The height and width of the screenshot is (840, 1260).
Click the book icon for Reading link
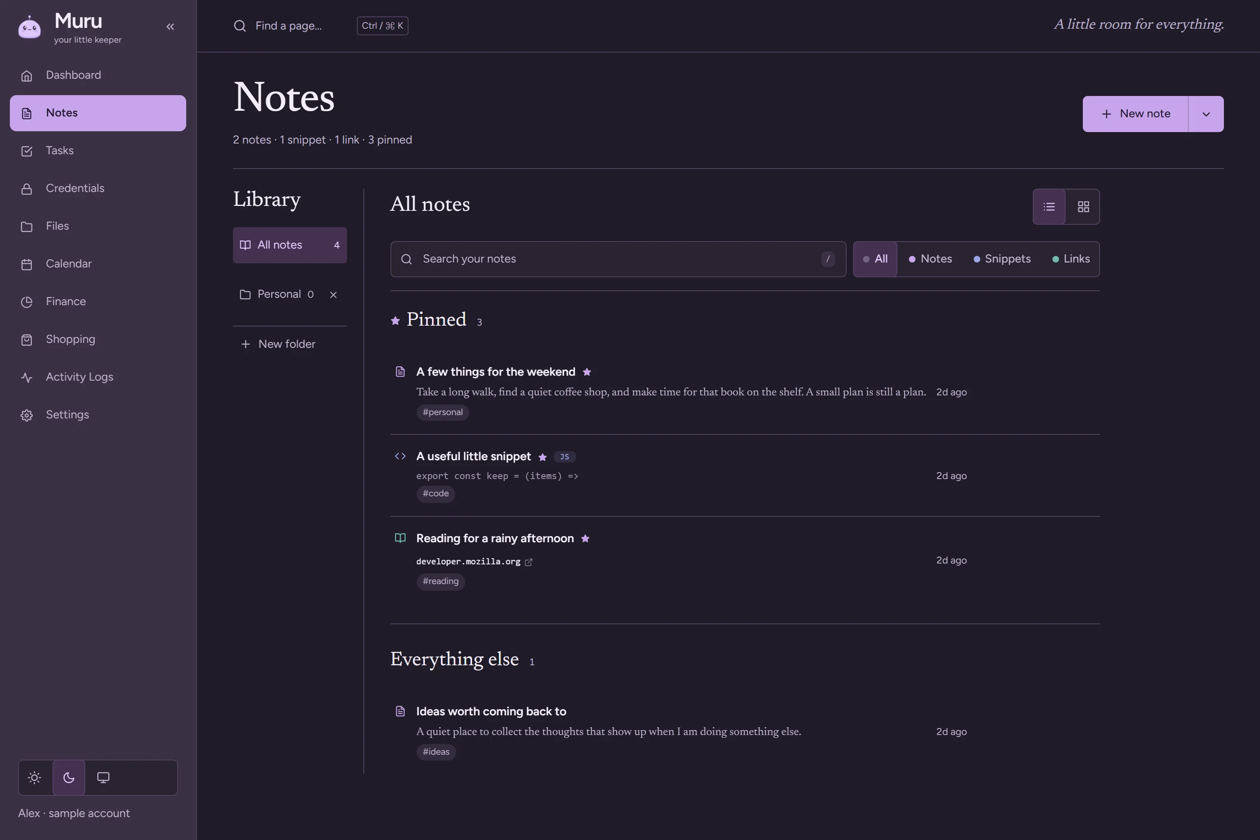click(400, 538)
